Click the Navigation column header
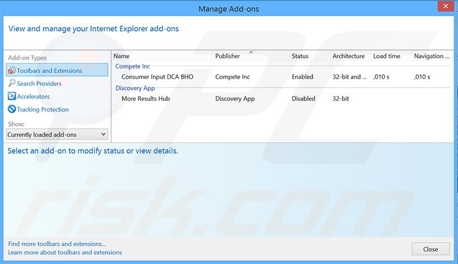Image resolution: width=458 pixels, height=264 pixels. pyautogui.click(x=432, y=56)
